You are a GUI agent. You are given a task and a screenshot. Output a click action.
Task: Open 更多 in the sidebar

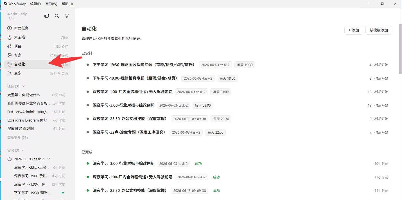tap(38, 73)
